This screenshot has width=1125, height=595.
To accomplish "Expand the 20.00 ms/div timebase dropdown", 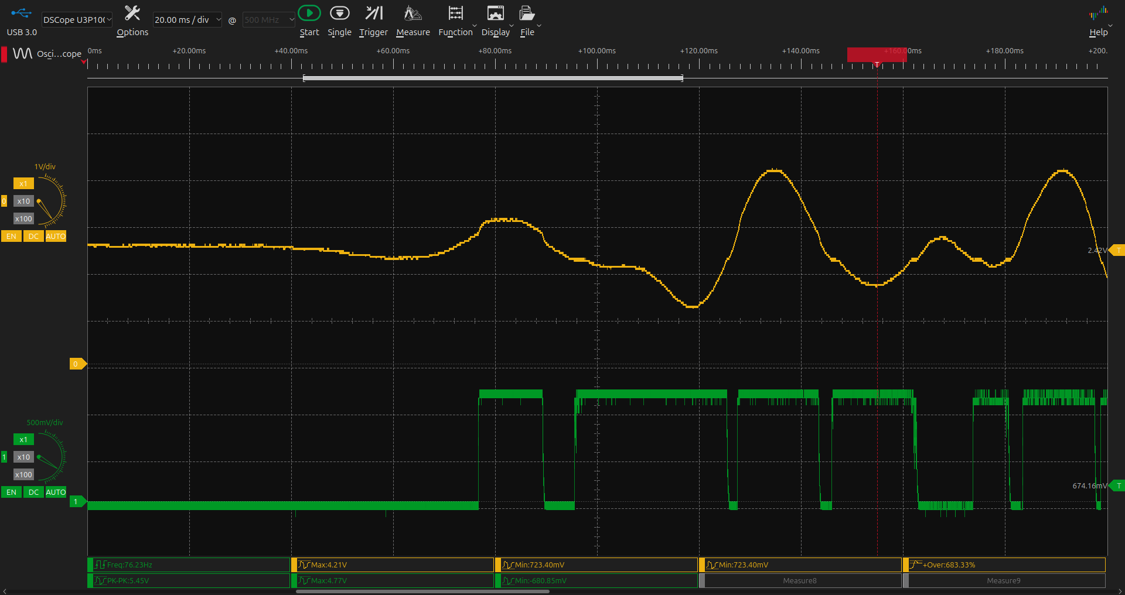I will 187,20.
